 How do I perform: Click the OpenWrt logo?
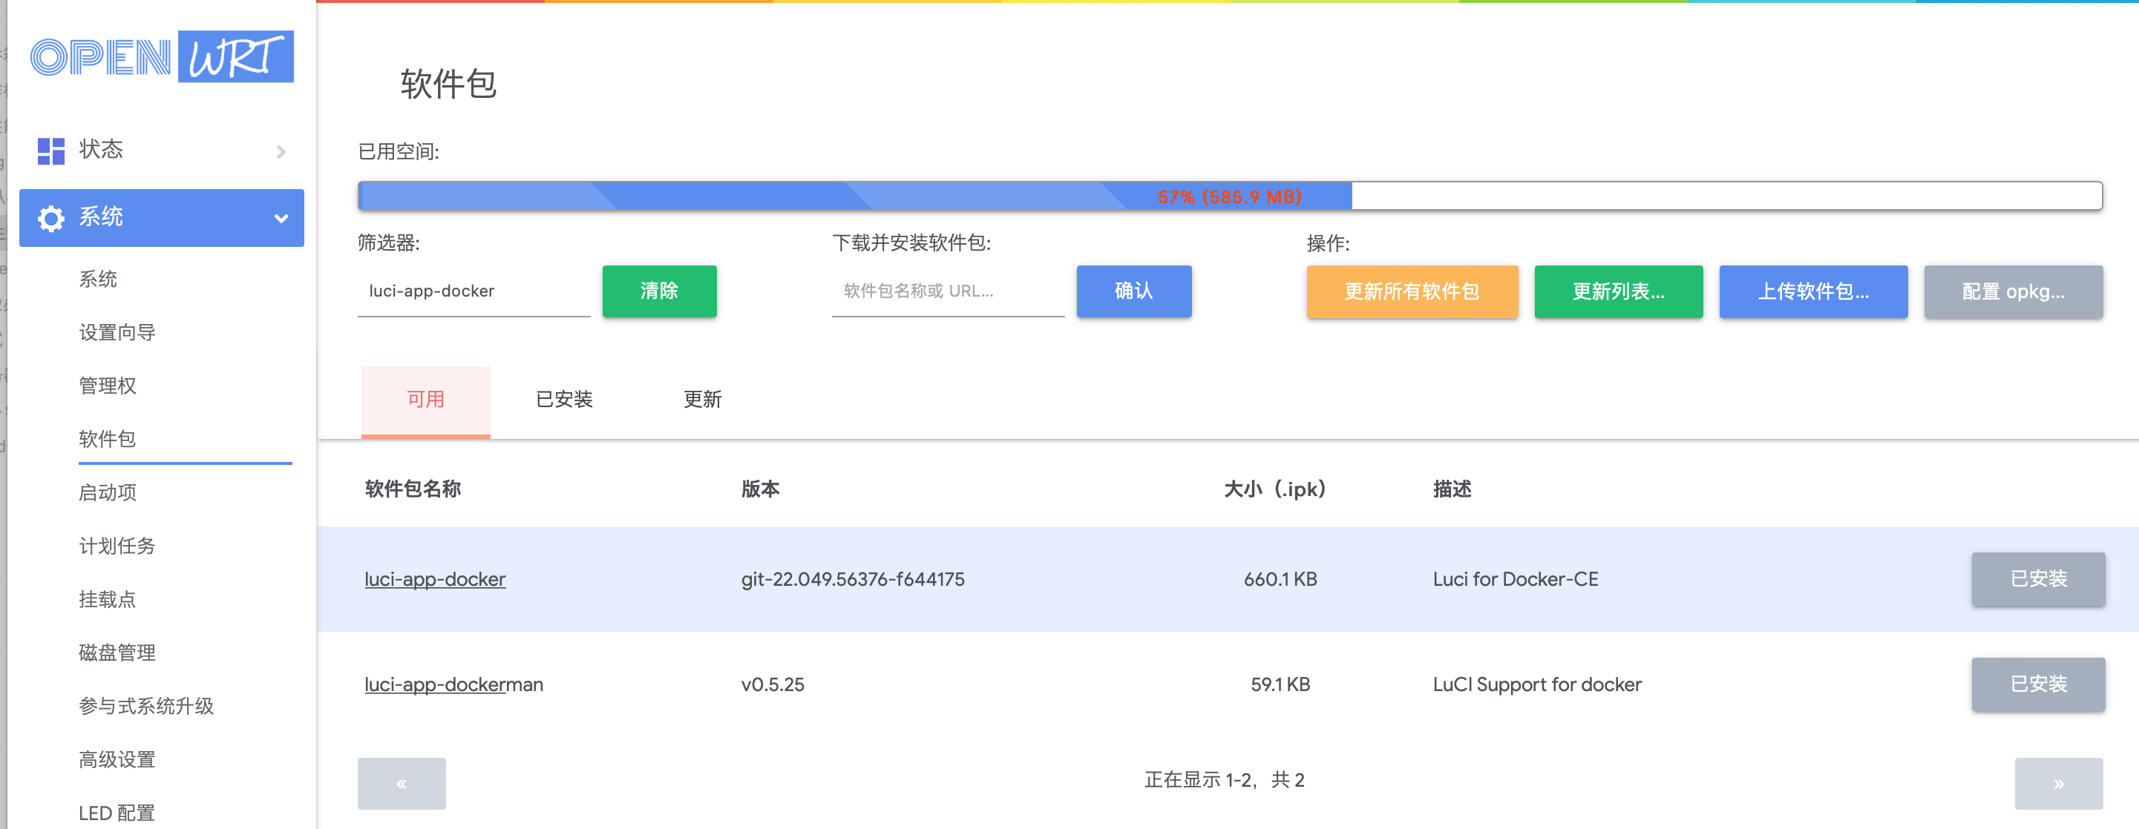click(162, 56)
